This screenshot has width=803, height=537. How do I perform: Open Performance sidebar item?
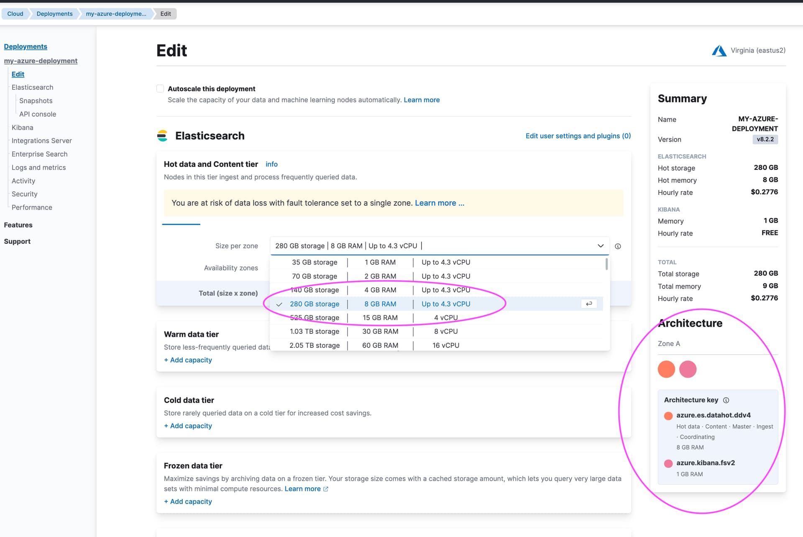[x=32, y=207]
